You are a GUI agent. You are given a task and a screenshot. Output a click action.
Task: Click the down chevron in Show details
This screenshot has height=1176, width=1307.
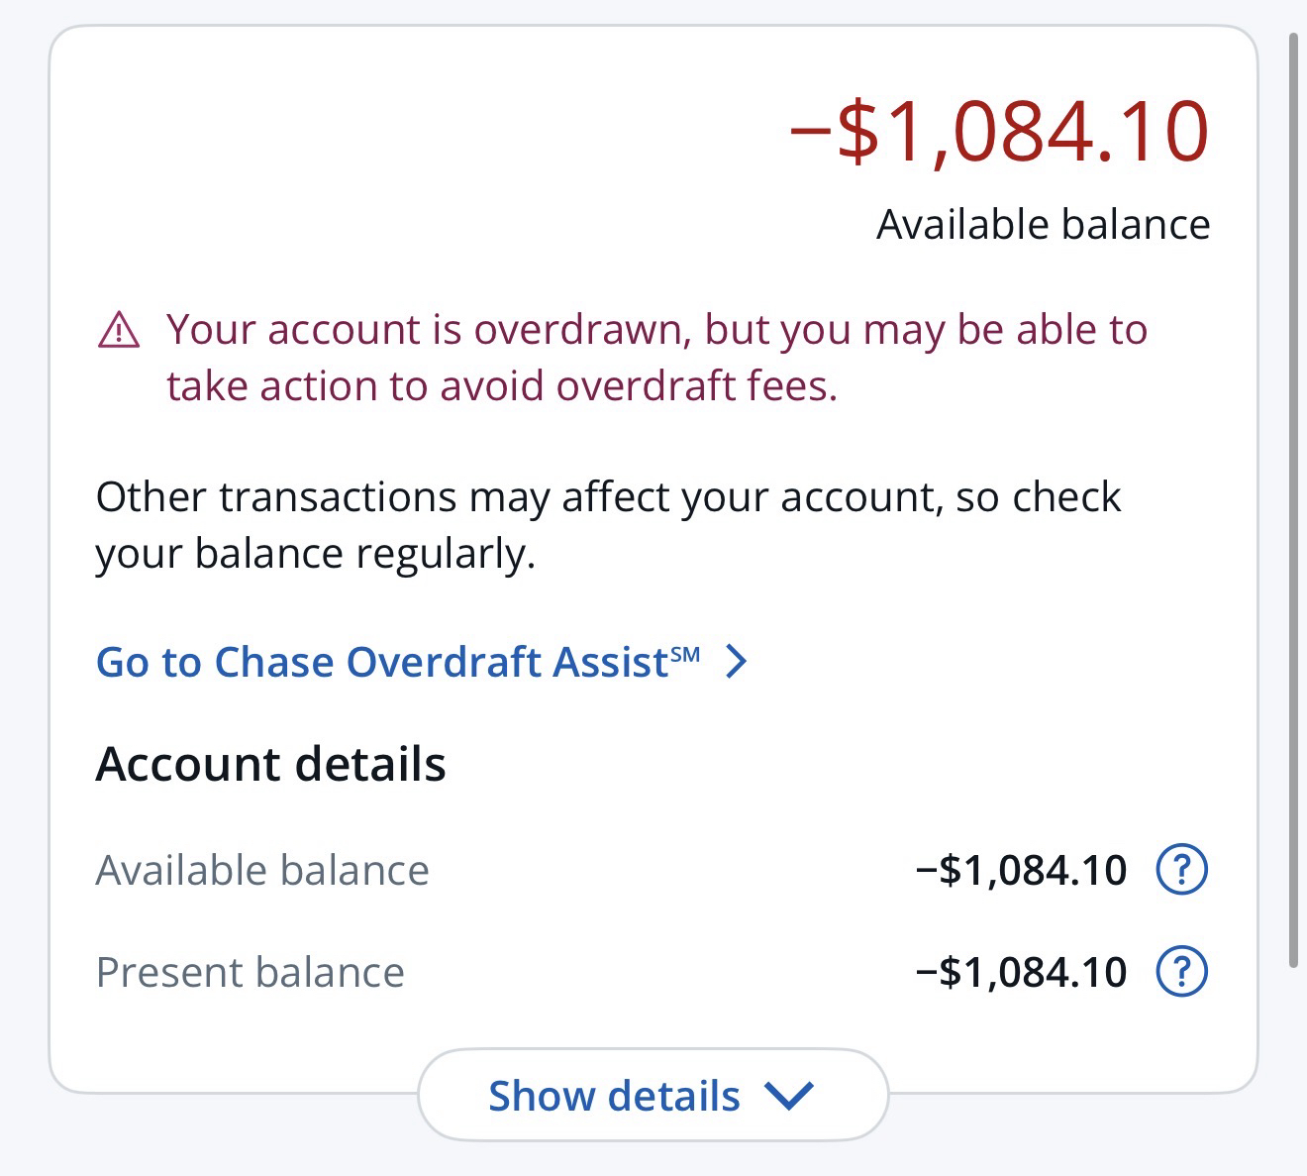789,1096
